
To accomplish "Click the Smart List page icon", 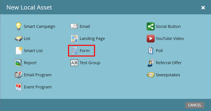I will click(19, 51).
